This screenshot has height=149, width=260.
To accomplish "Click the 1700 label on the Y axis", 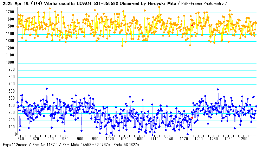I will (10, 12).
